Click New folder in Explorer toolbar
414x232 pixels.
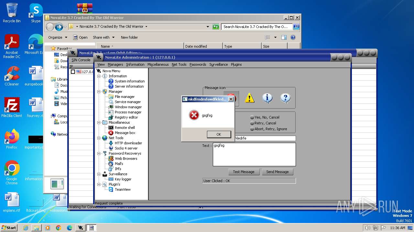(x=129, y=37)
